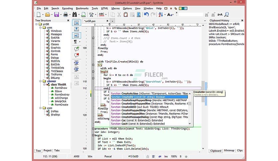Open the File menu
Screen dimensions: 278x161
(39, 8)
